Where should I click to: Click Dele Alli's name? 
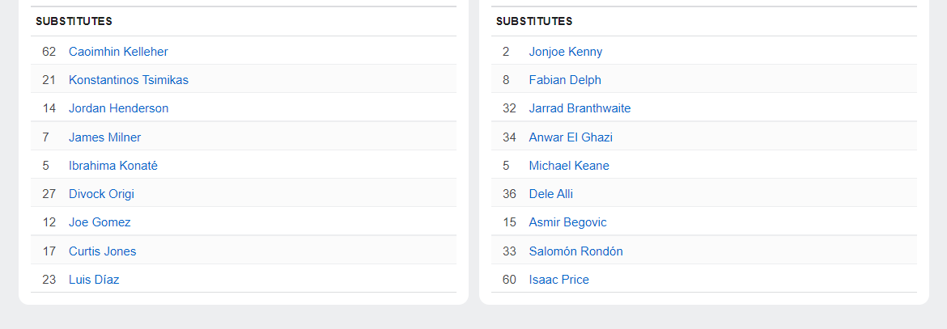pos(551,194)
